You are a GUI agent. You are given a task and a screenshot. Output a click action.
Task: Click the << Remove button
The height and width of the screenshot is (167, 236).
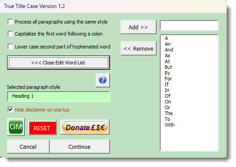138,48
